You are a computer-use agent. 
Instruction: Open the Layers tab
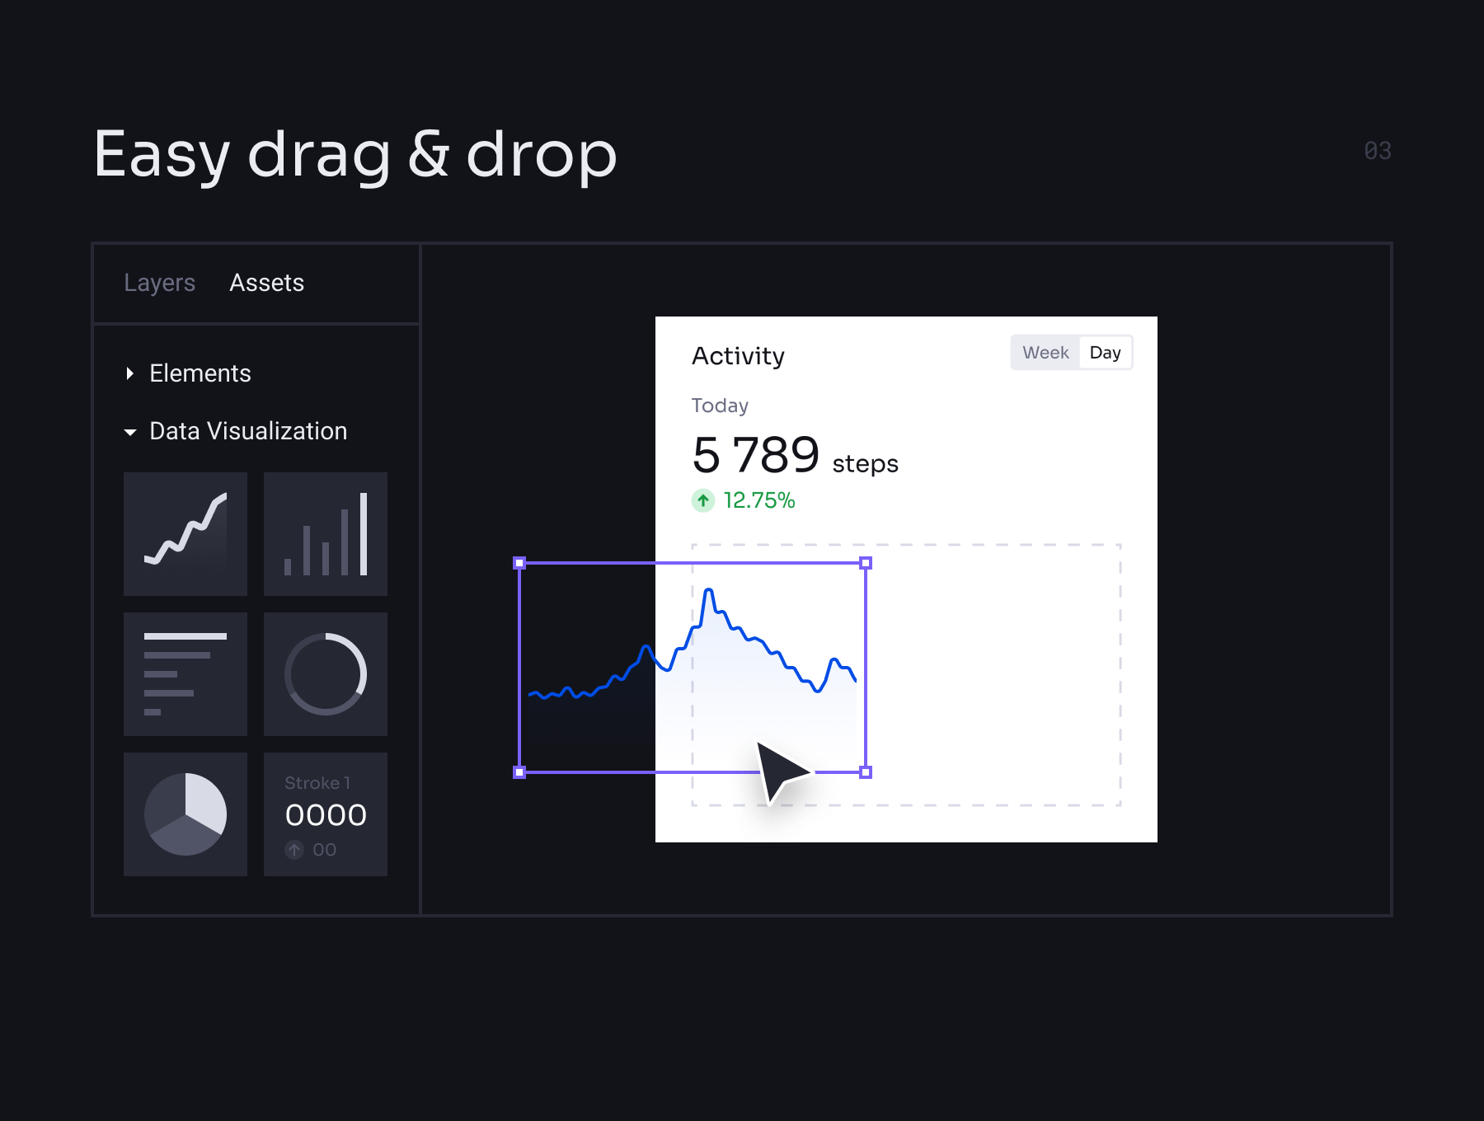pyautogui.click(x=159, y=283)
